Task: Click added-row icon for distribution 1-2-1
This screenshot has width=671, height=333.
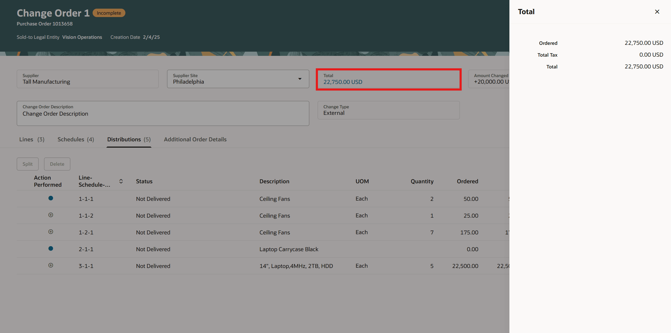Action: pyautogui.click(x=51, y=232)
